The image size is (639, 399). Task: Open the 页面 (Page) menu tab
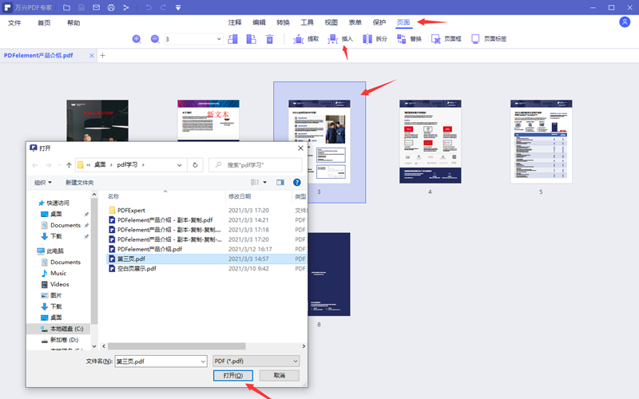coord(404,22)
